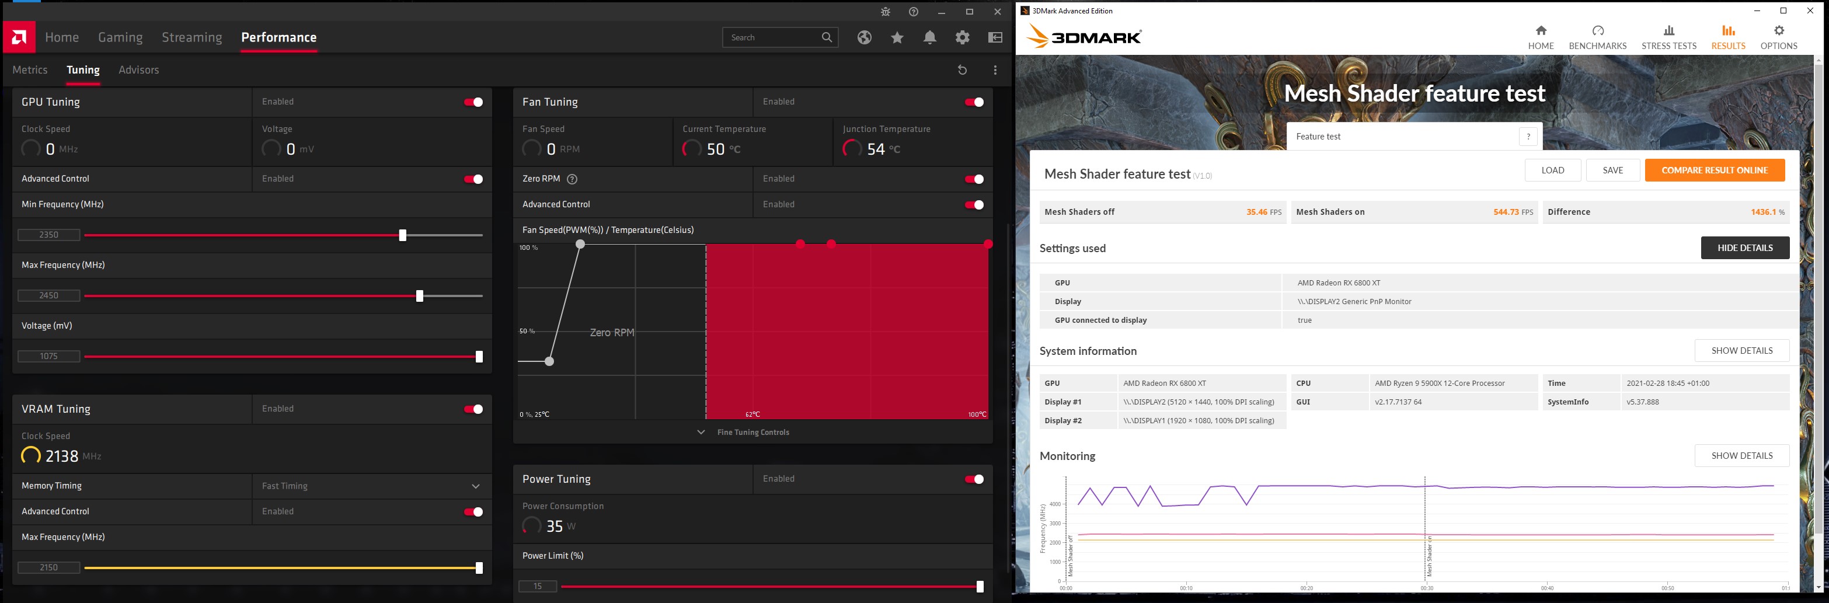Open the bug report tool icon
This screenshot has width=1829, height=603.
pos(886,12)
